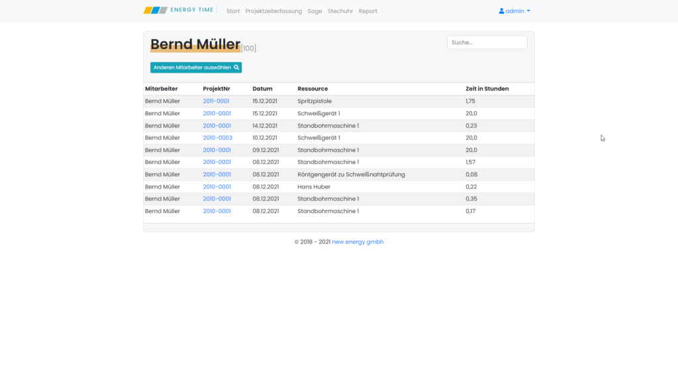Open the Start menu item
The height and width of the screenshot is (381, 678).
click(x=233, y=11)
